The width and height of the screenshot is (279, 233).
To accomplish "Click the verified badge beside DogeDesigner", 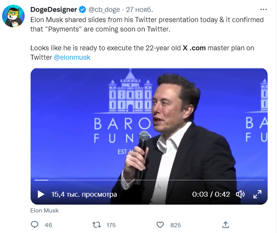I will pos(82,10).
